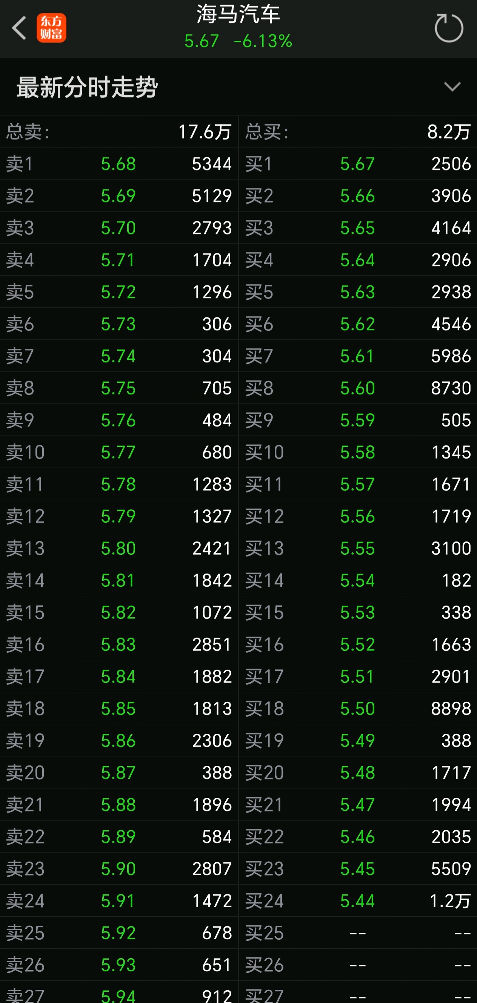Select the 买15 price 5.53
Screen dimensions: 477x1003
tap(357, 612)
